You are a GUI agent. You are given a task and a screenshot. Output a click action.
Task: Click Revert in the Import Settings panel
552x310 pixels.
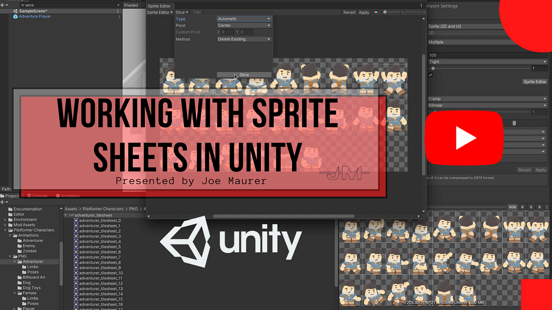point(524,170)
